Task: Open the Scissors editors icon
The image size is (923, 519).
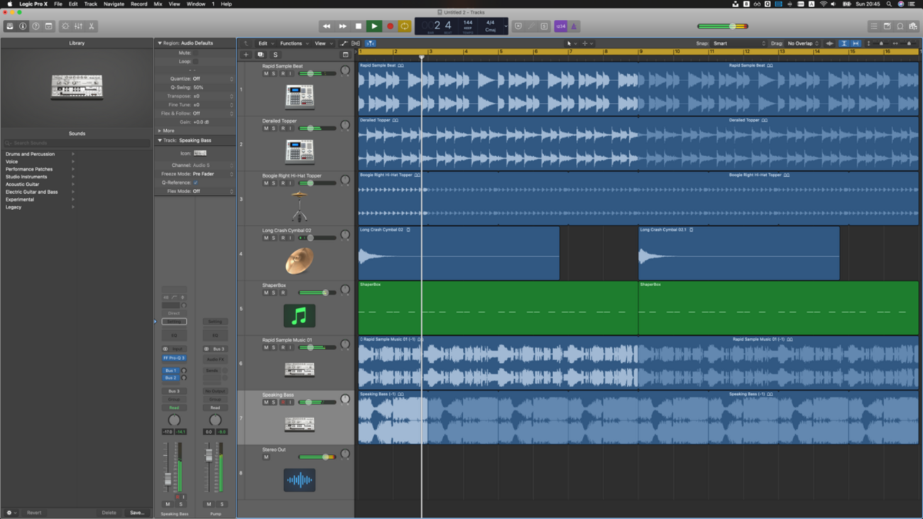Action: [92, 26]
